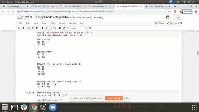
Task: Switch to the Free Online Whiteboard tab
Action: (158, 6)
